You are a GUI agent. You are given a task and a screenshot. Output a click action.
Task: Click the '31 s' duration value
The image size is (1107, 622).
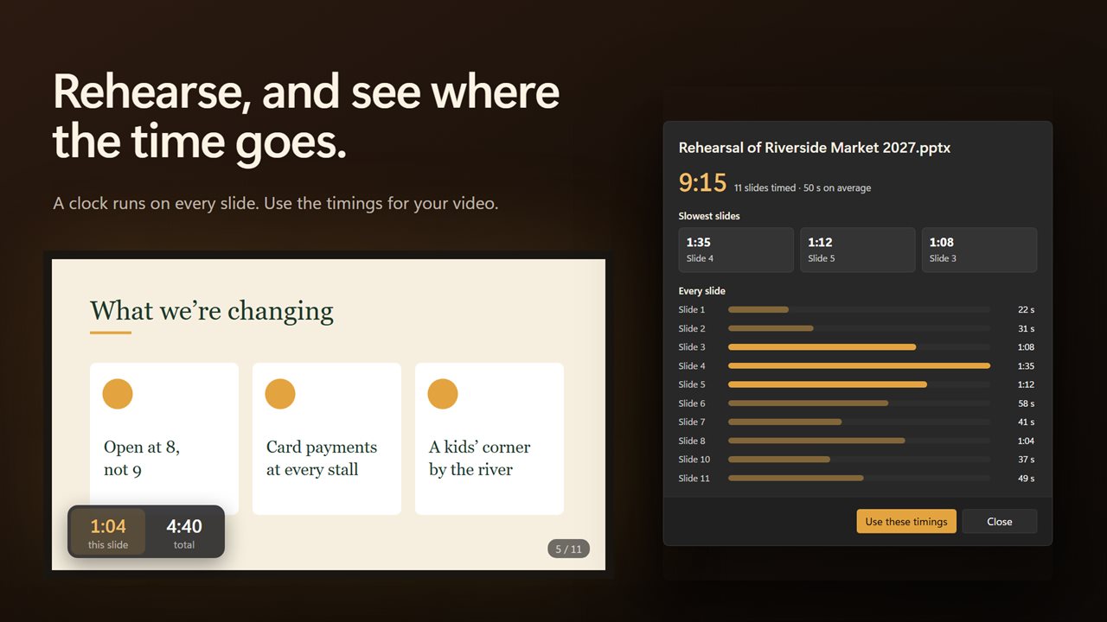(1026, 328)
